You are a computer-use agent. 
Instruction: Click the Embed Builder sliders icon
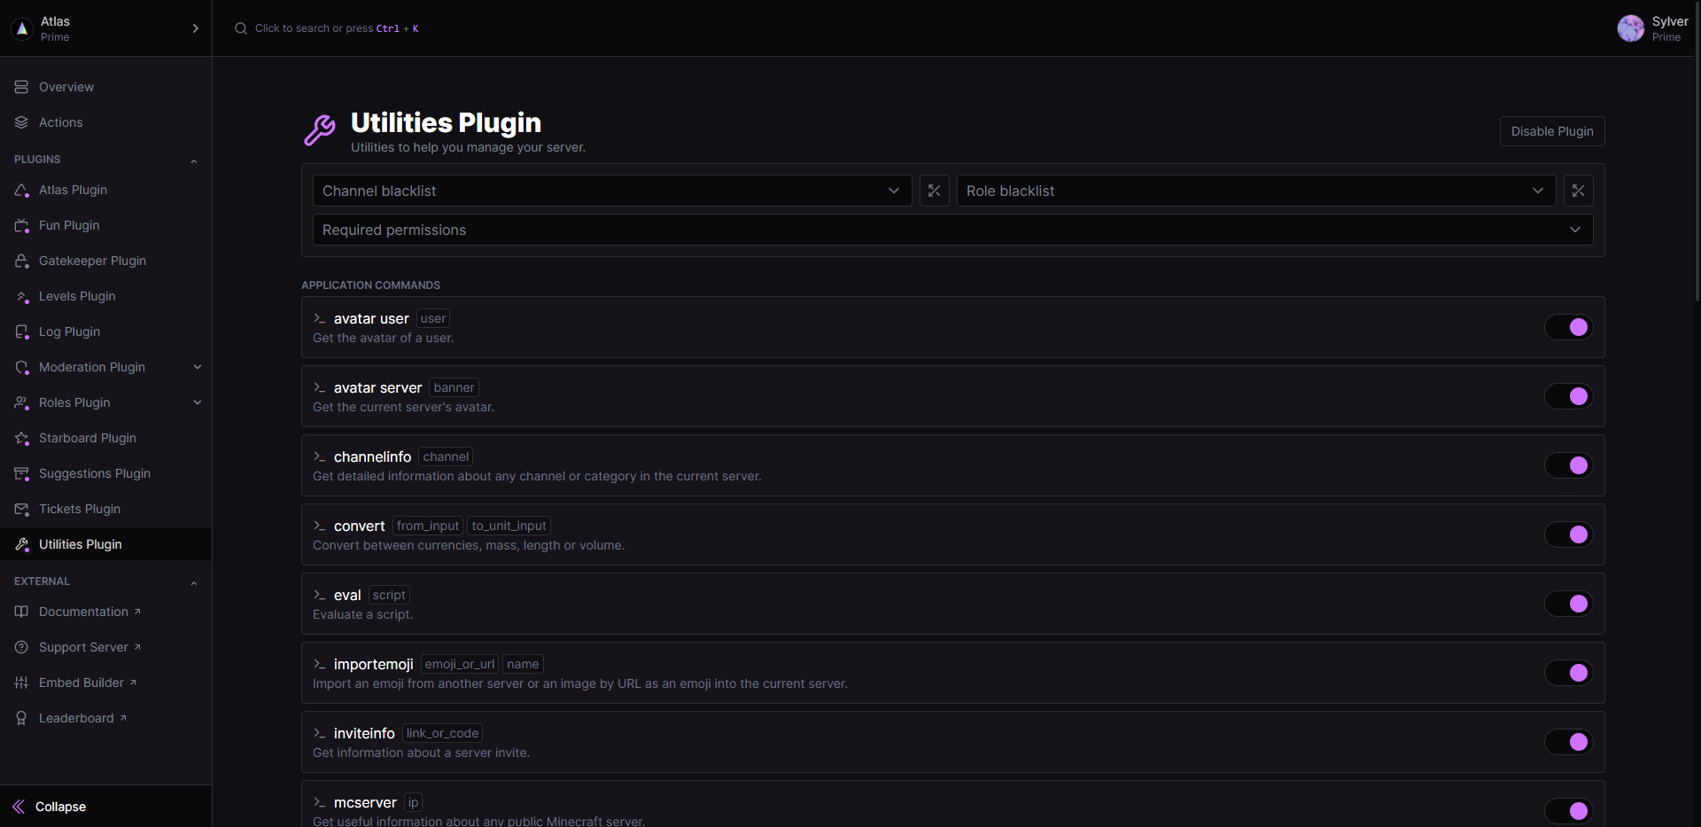tap(22, 683)
